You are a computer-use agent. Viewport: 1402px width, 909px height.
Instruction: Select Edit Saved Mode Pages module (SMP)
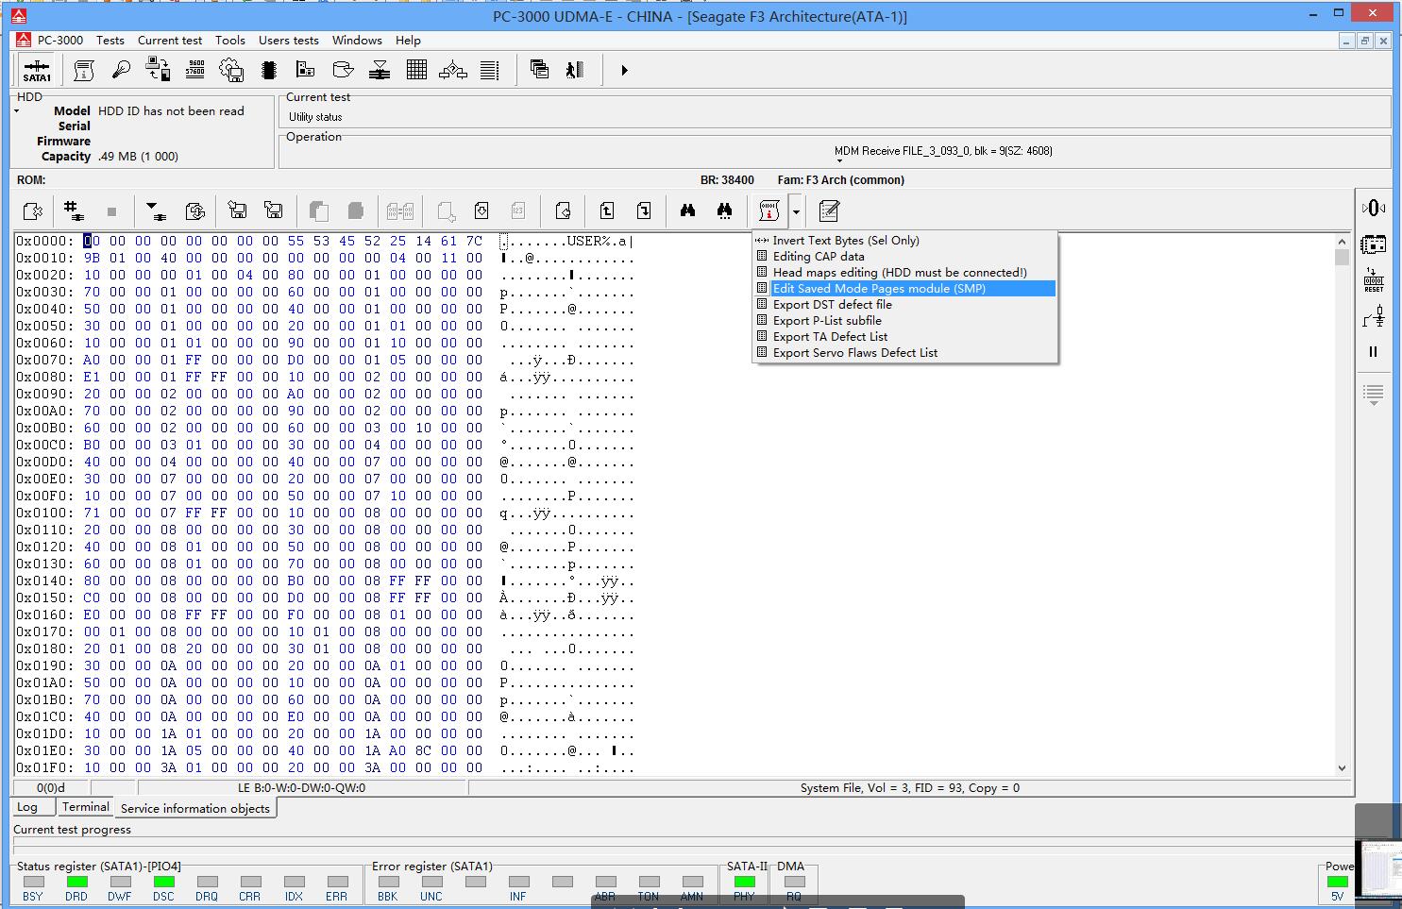point(878,289)
